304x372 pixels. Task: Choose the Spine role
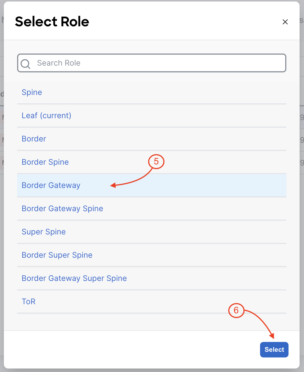151,92
